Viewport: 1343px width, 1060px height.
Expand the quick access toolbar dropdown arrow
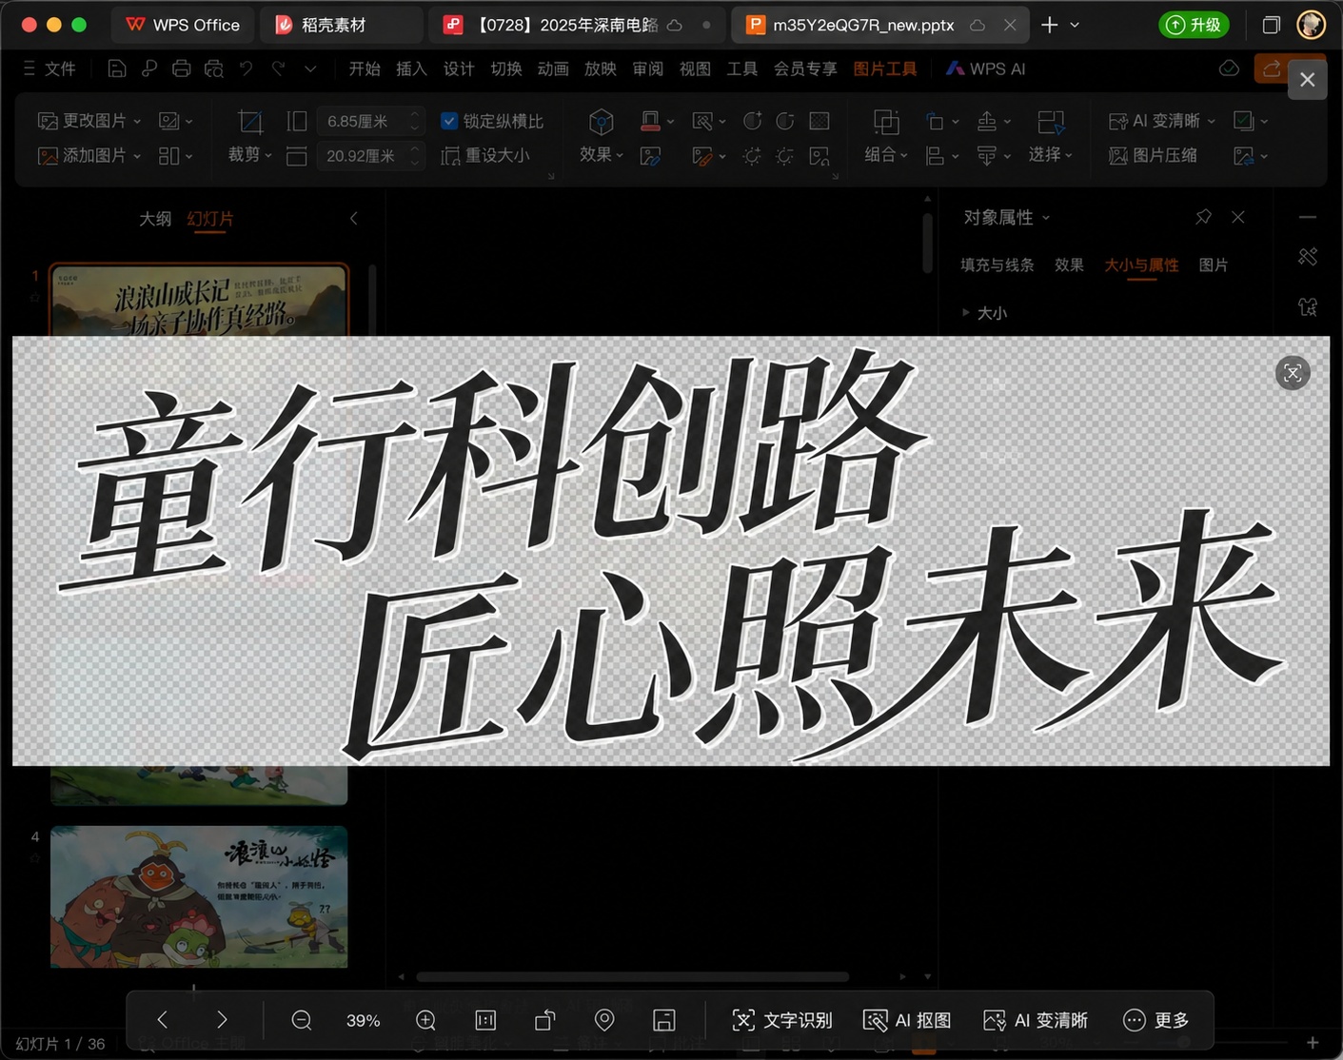click(310, 69)
